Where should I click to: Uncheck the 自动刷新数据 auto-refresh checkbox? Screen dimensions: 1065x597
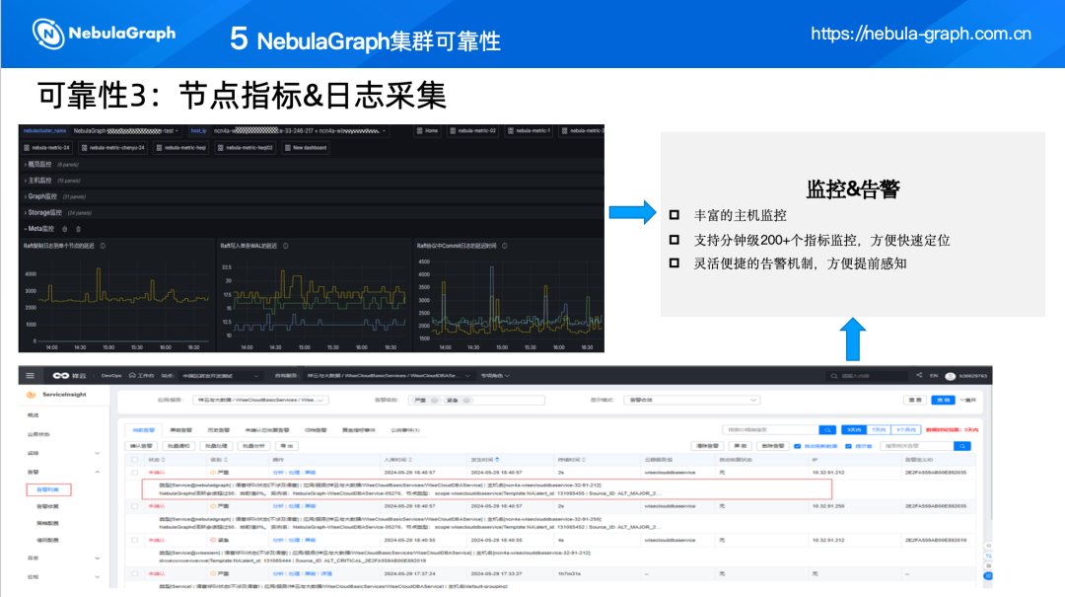pos(798,446)
